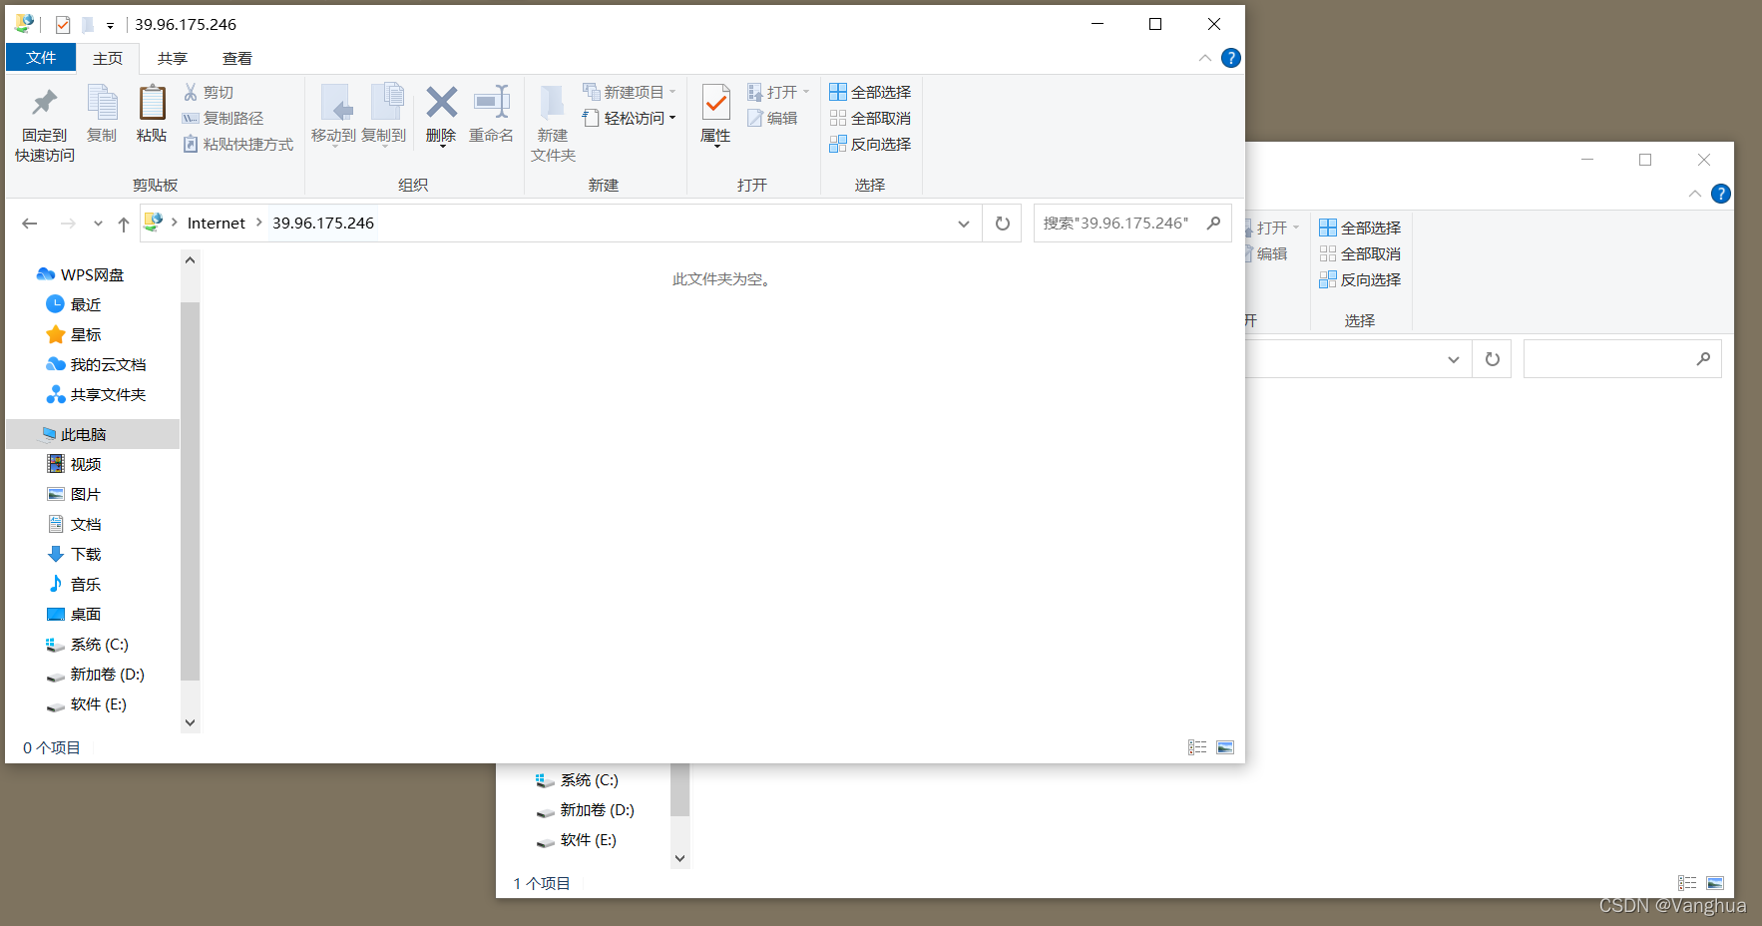
Task: Click Internet in the address breadcrumb
Action: 216,224
